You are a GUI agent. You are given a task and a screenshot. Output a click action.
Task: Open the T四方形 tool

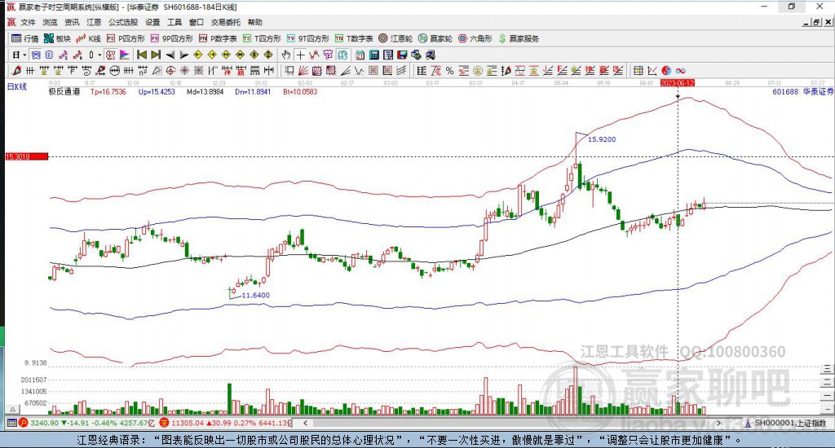[262, 38]
